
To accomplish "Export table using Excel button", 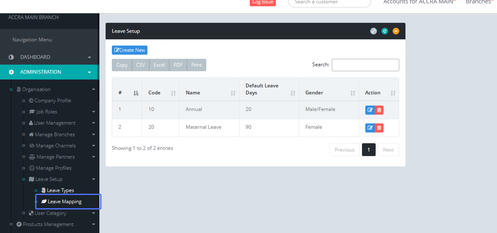I will [159, 65].
